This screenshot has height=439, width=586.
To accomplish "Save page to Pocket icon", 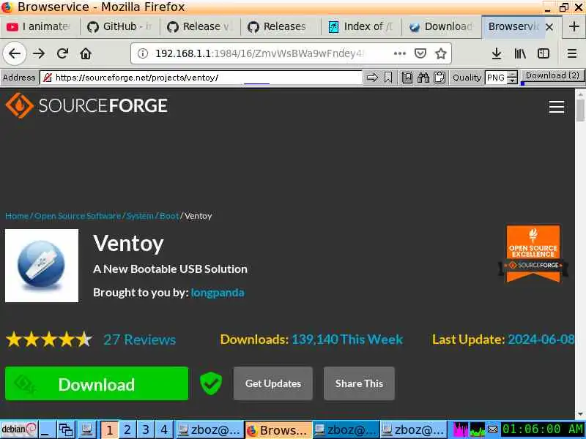I will (x=420, y=53).
